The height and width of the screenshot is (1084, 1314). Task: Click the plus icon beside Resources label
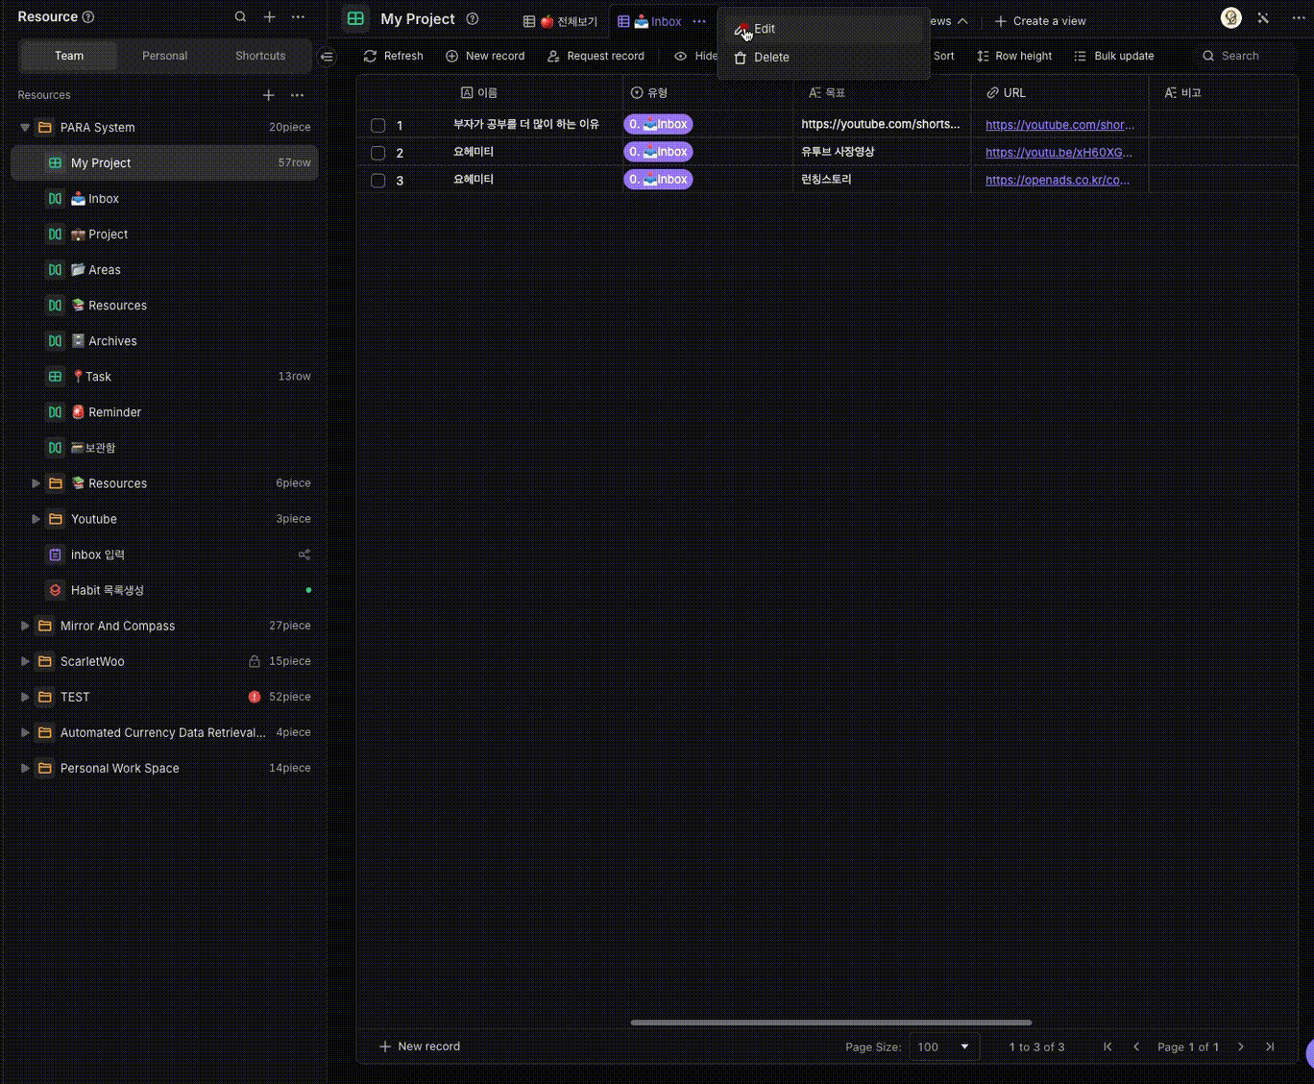pyautogui.click(x=269, y=95)
